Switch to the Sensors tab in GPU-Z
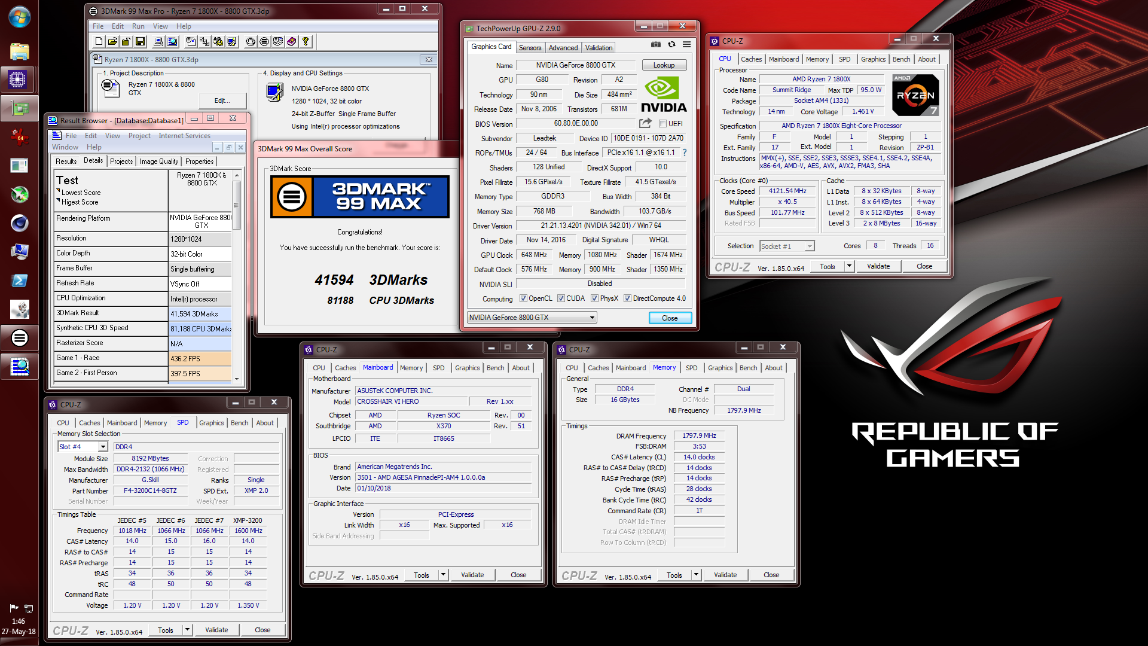Image resolution: width=1148 pixels, height=646 pixels. click(x=530, y=48)
